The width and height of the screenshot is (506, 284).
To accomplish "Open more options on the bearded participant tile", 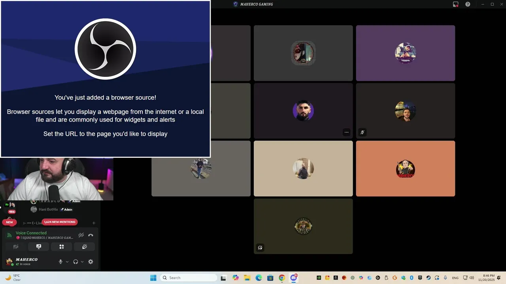I will pyautogui.click(x=346, y=133).
